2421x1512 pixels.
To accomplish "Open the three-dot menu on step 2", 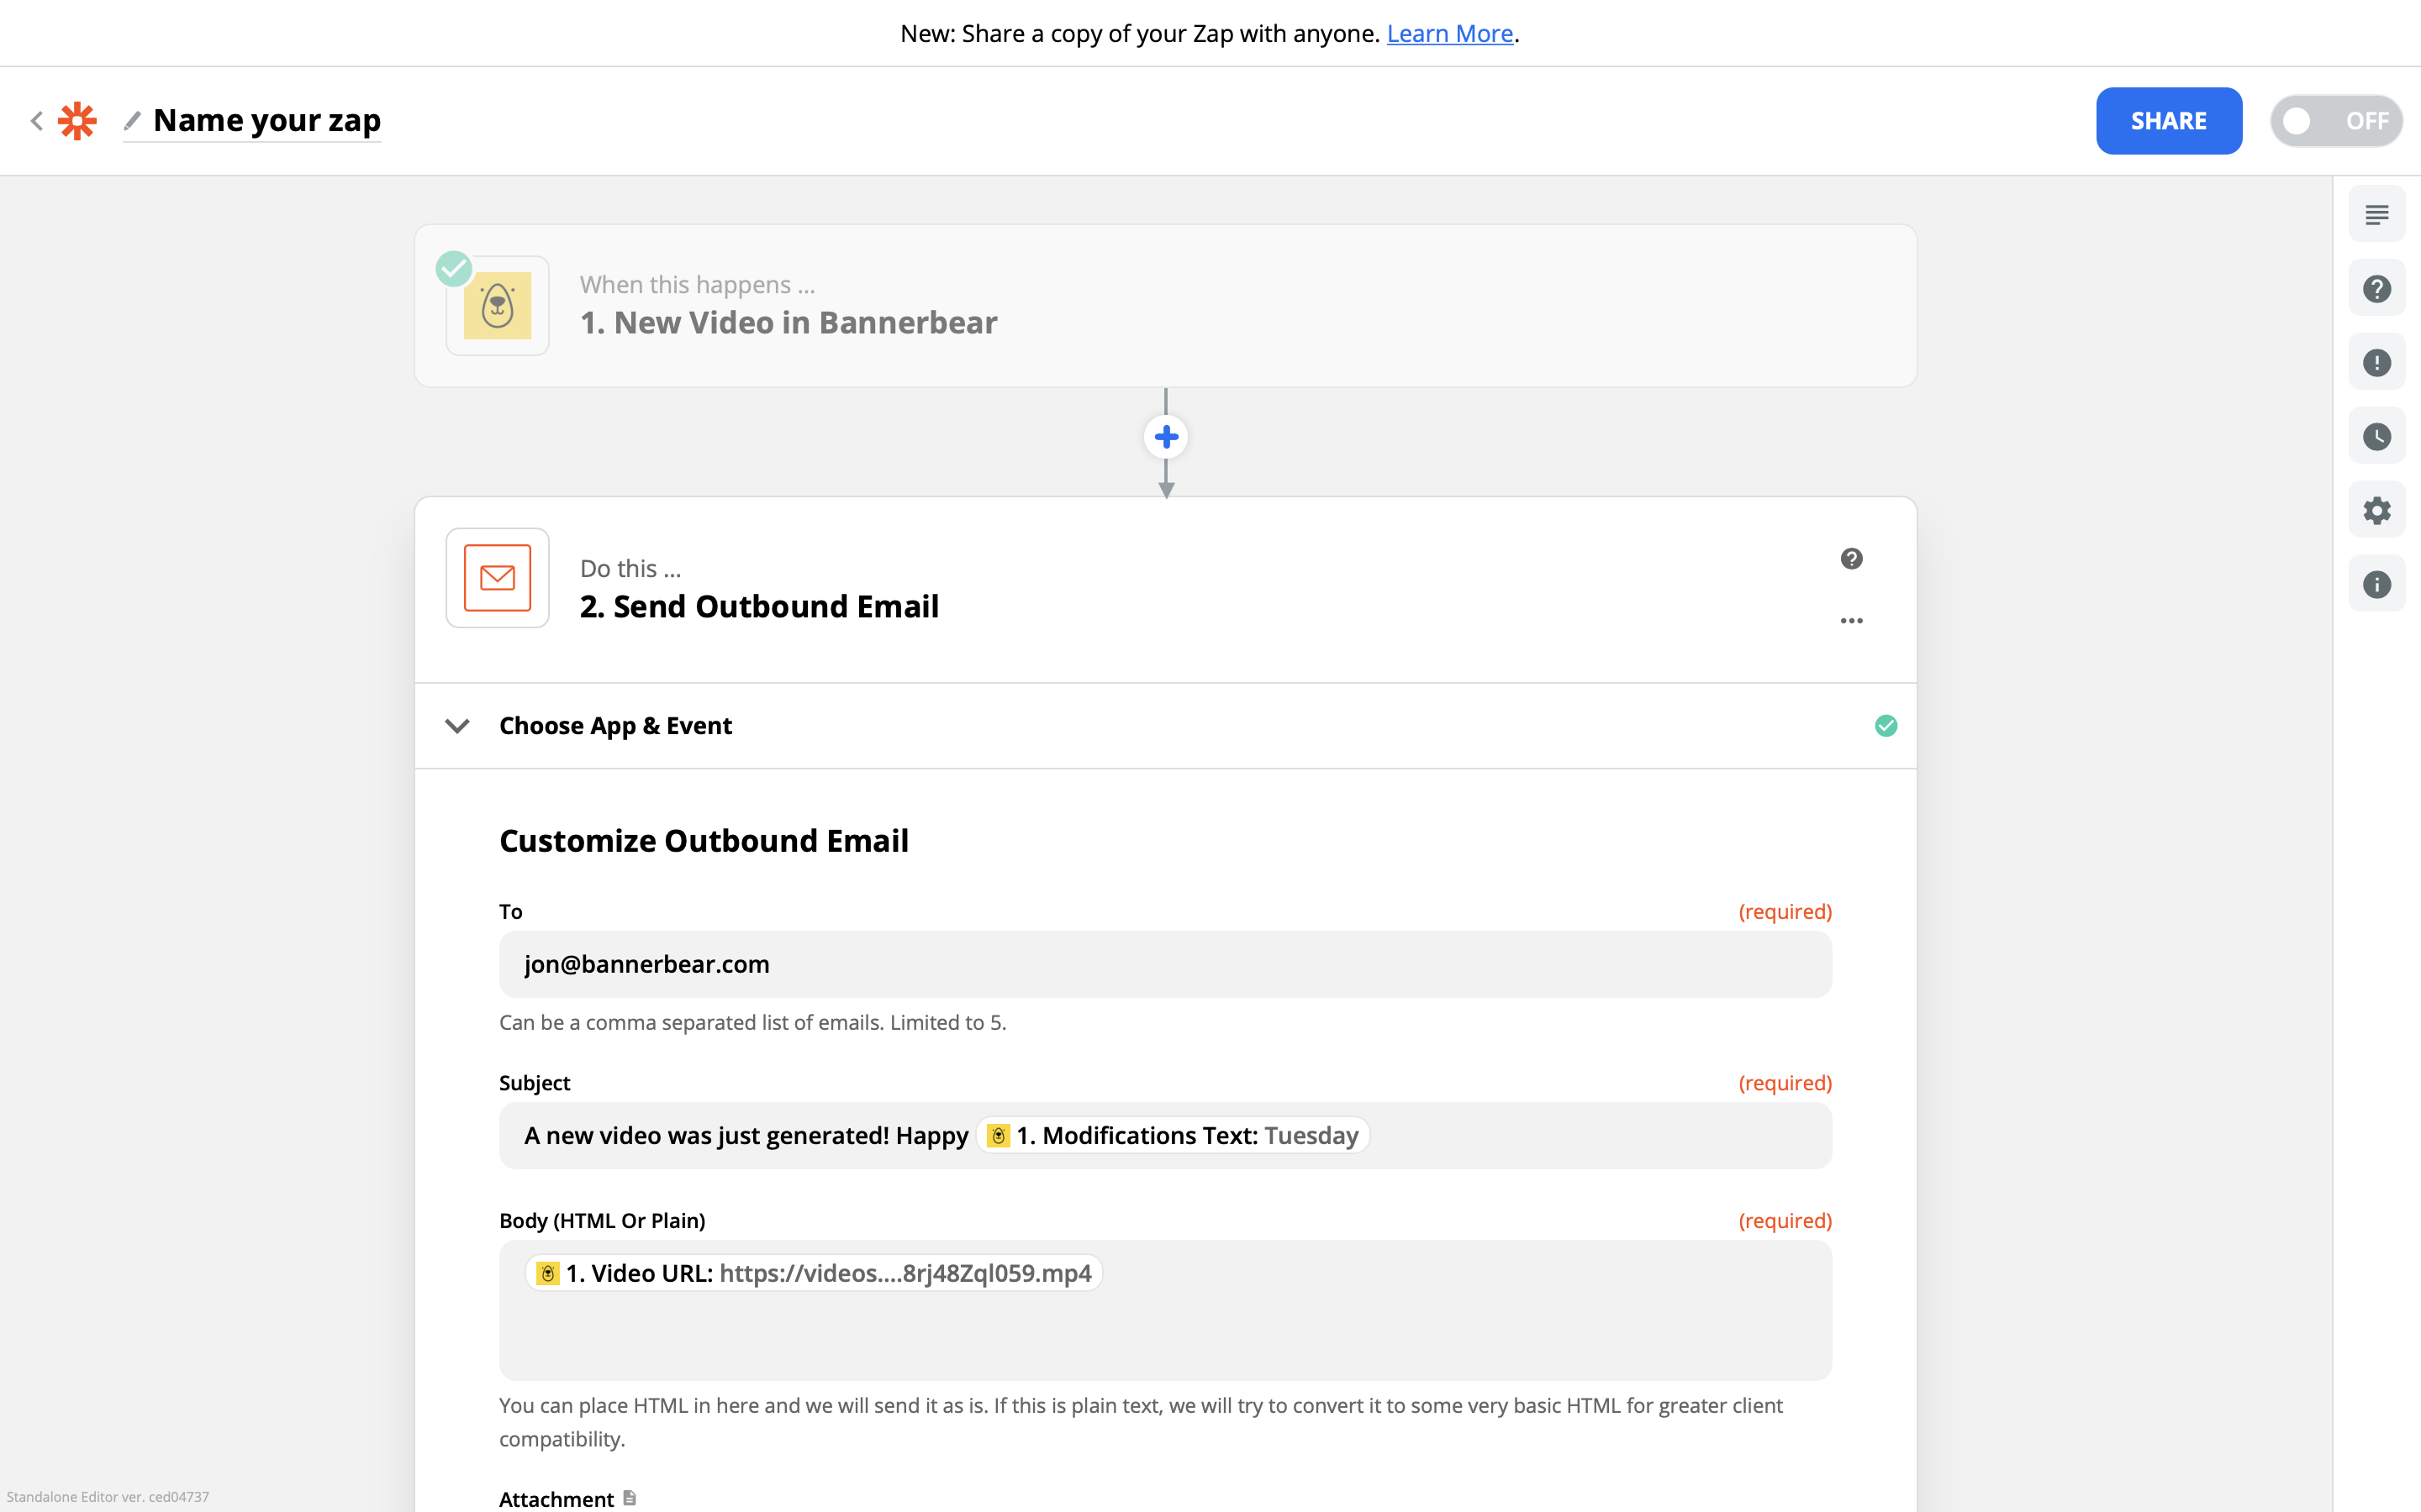I will click(1851, 621).
